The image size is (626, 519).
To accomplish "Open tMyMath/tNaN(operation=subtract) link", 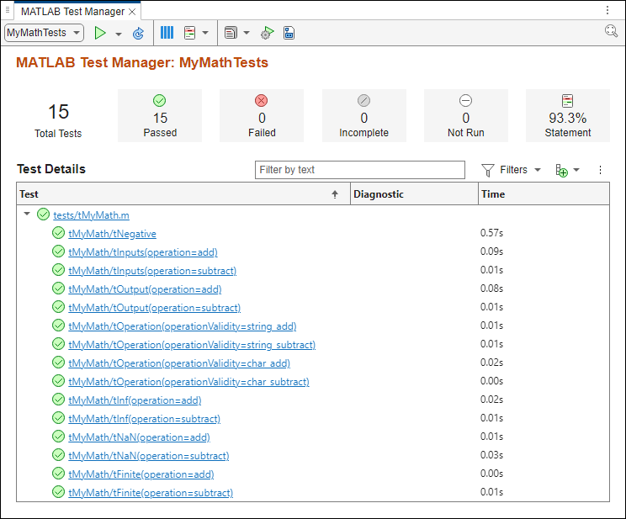I will click(x=149, y=456).
